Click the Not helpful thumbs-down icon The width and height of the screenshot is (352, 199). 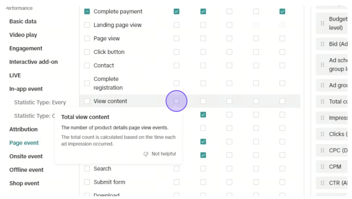[x=146, y=154]
